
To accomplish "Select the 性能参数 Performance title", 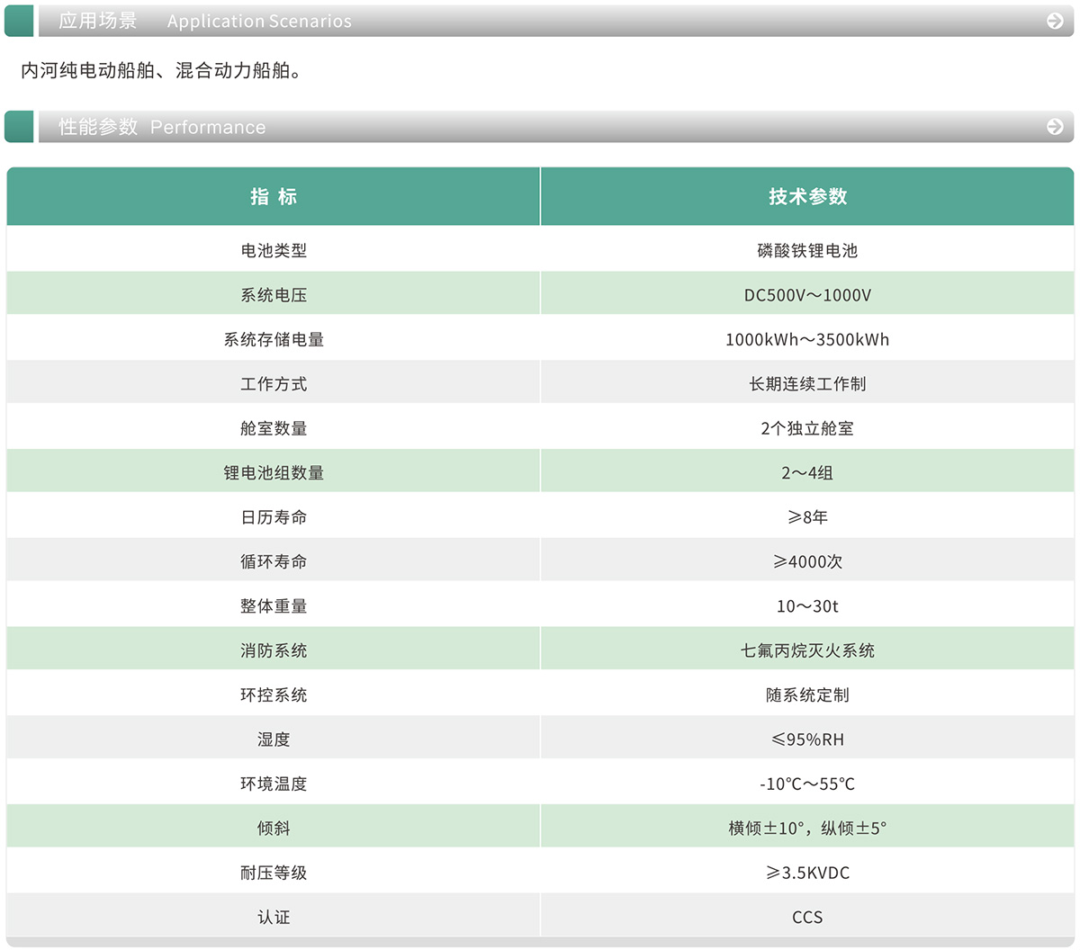I will (x=163, y=127).
